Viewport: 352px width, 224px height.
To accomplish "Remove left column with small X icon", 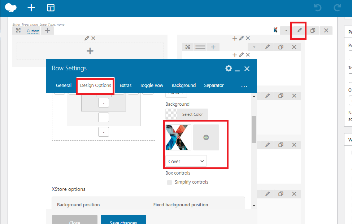I will tap(94, 38).
